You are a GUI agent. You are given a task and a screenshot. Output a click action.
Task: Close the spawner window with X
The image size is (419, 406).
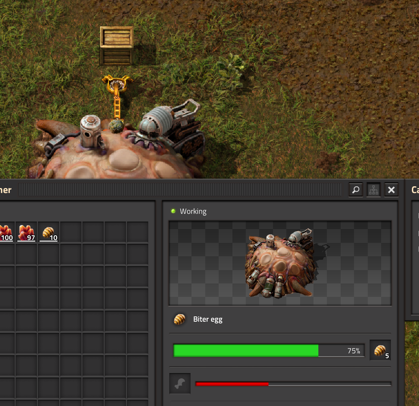[391, 190]
